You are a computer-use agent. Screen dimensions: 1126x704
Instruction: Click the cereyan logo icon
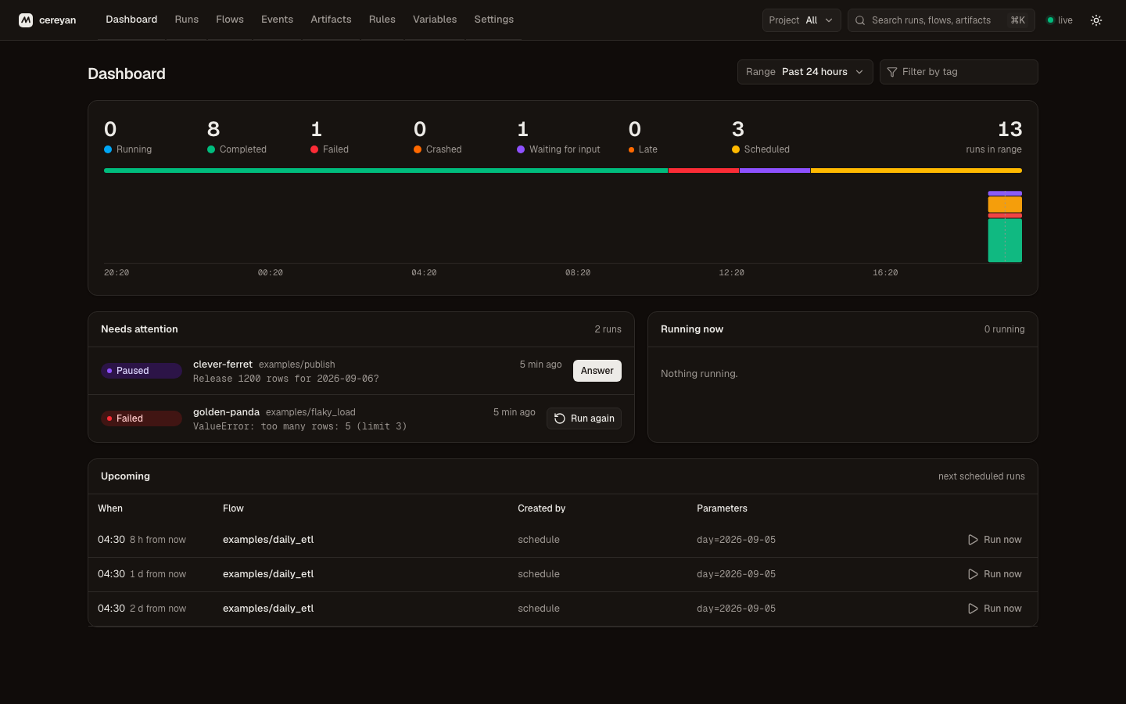[26, 20]
